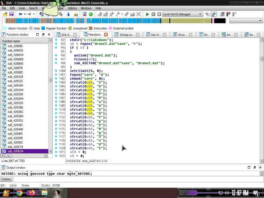The image size is (264, 198).
Task: Select function sub_42898C in the list
Action: click(x=25, y=46)
